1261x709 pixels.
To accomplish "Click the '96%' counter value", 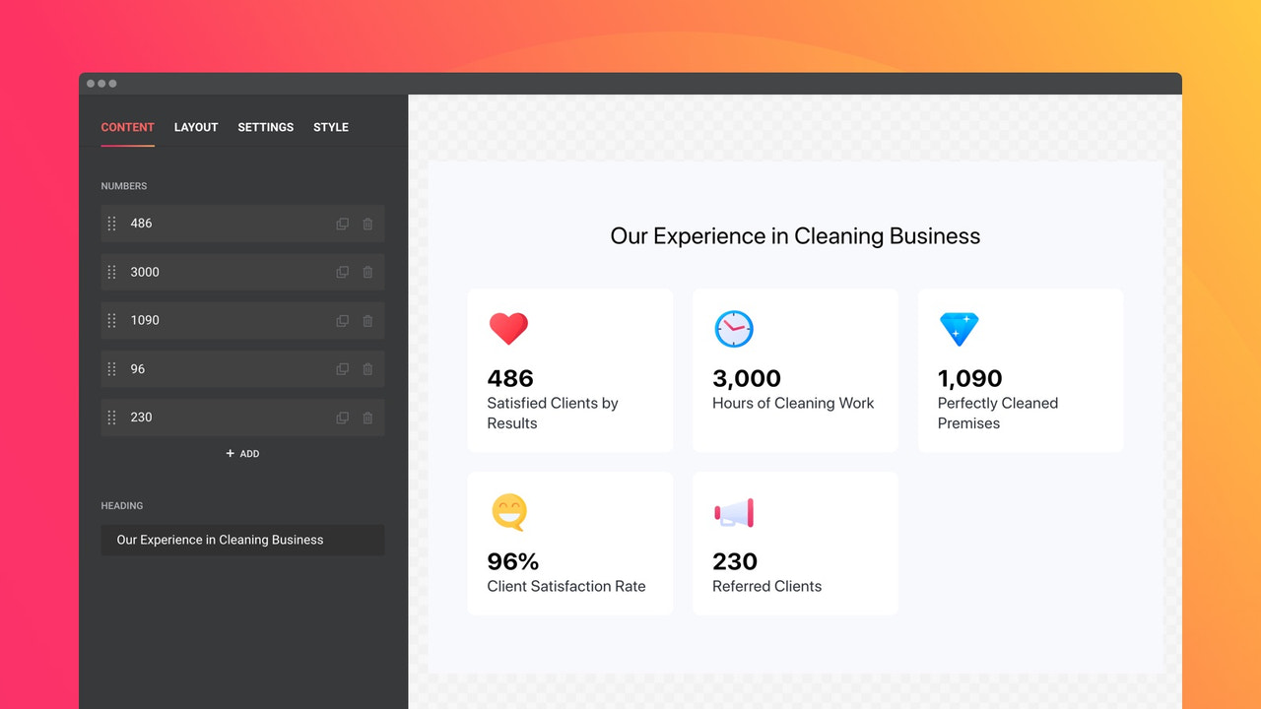I will [x=513, y=561].
